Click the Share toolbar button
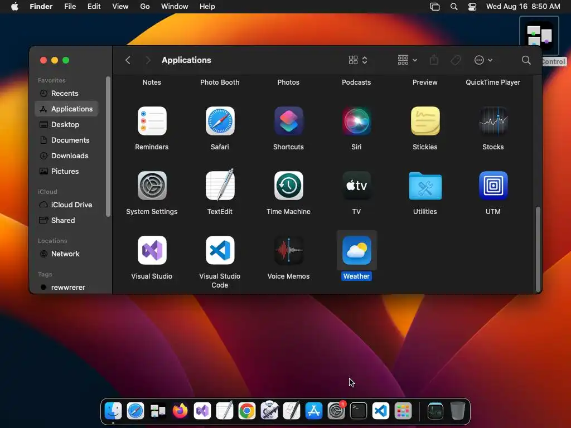This screenshot has height=428, width=571. (x=434, y=60)
